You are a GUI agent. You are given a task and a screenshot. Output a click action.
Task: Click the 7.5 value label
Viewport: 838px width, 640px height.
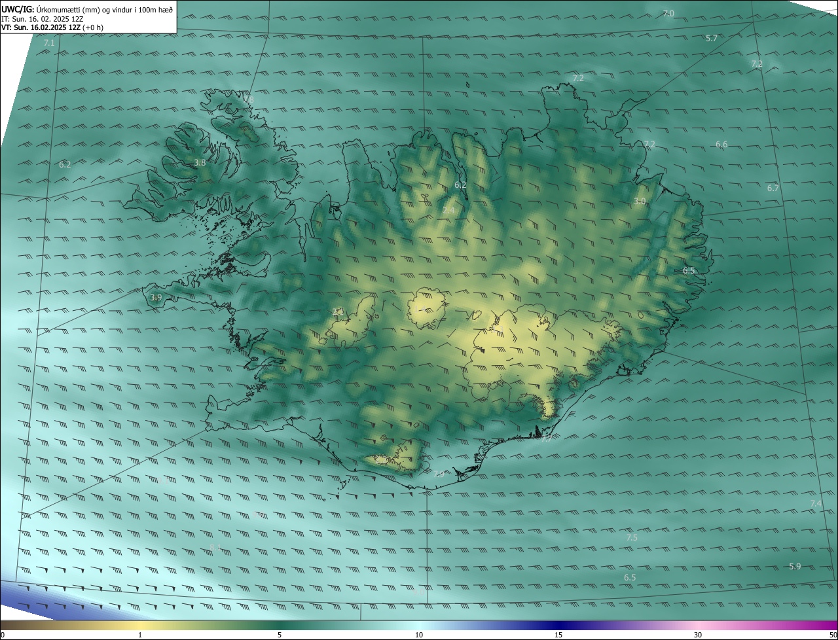632,538
